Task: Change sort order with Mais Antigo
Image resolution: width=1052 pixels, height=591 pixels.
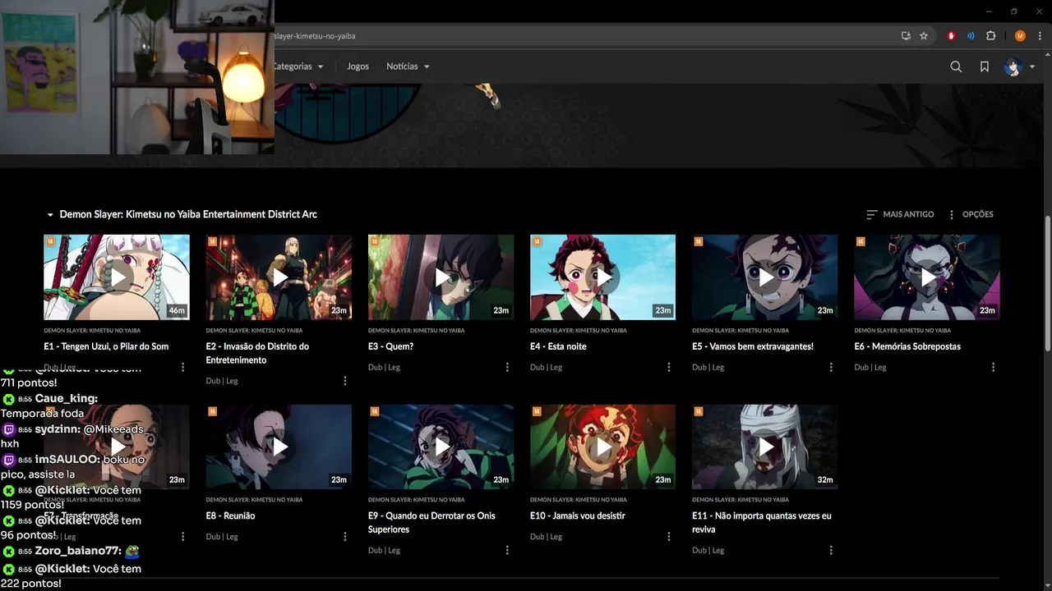Action: pyautogui.click(x=900, y=214)
